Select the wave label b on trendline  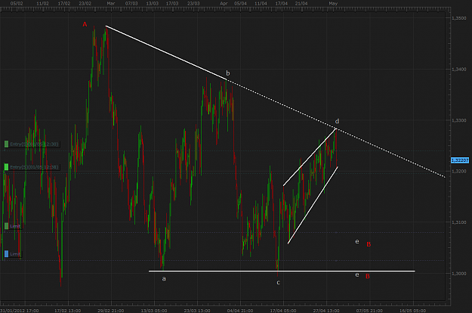[x=228, y=73]
